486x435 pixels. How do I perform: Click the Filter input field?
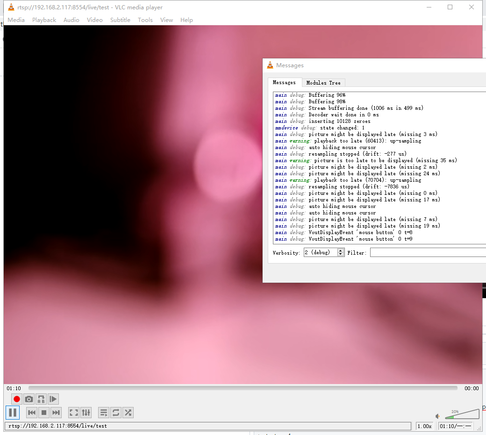coord(428,252)
